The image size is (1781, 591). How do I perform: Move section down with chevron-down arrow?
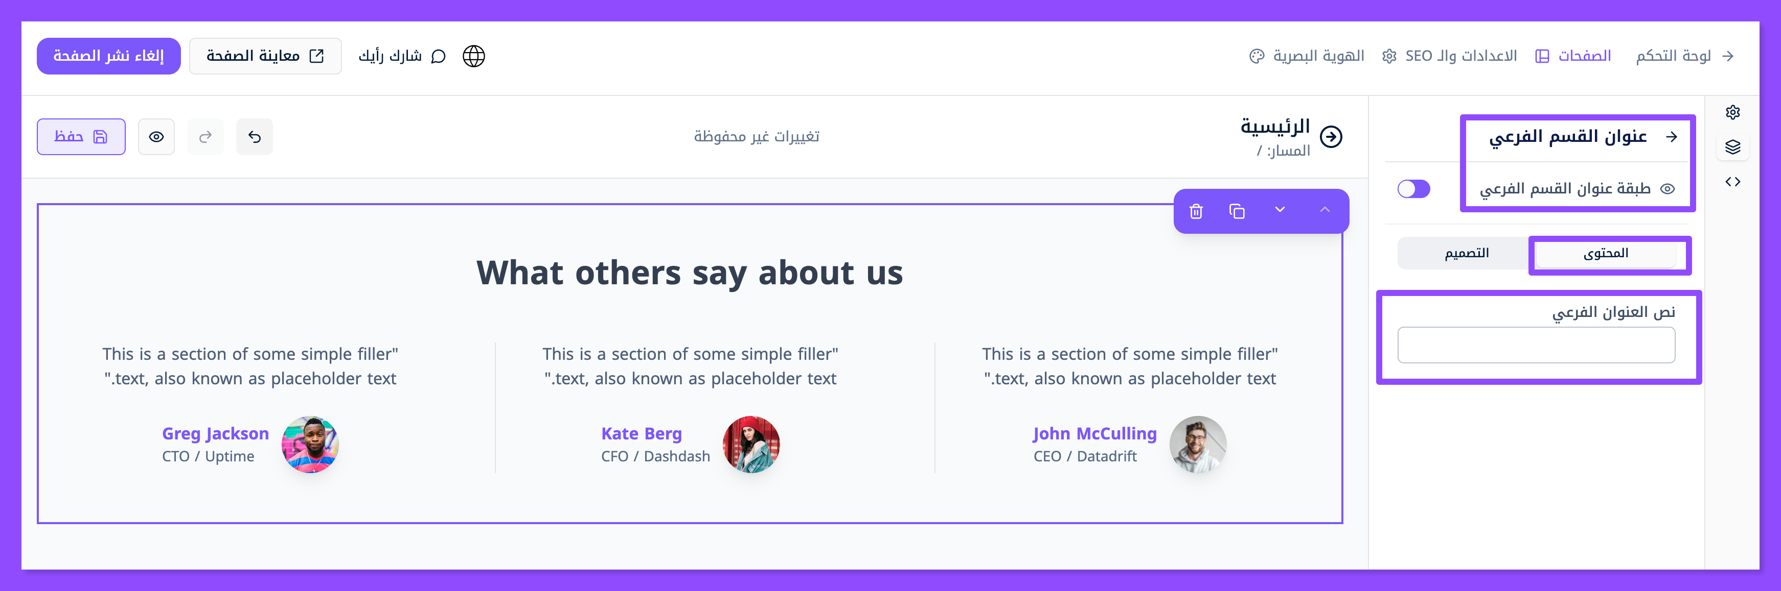point(1280,210)
